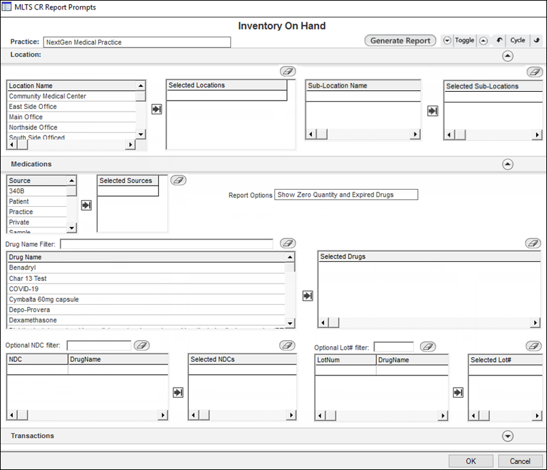Click the undo arrow left of Cycle
The height and width of the screenshot is (470, 547).
pyautogui.click(x=499, y=40)
